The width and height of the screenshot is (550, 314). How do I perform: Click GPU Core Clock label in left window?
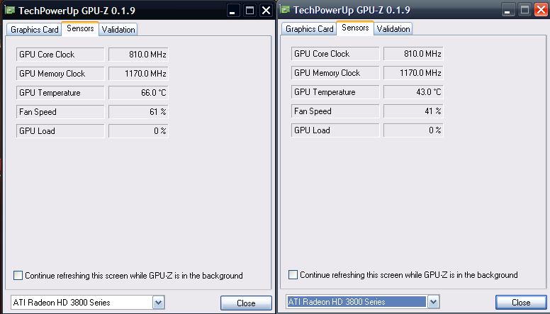click(x=60, y=55)
